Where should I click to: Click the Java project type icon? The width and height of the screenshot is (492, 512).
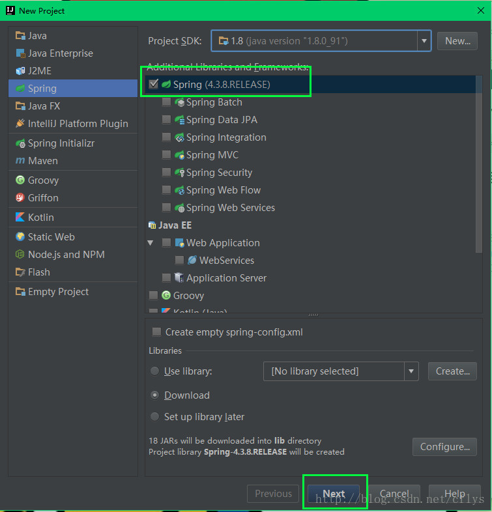(20, 35)
